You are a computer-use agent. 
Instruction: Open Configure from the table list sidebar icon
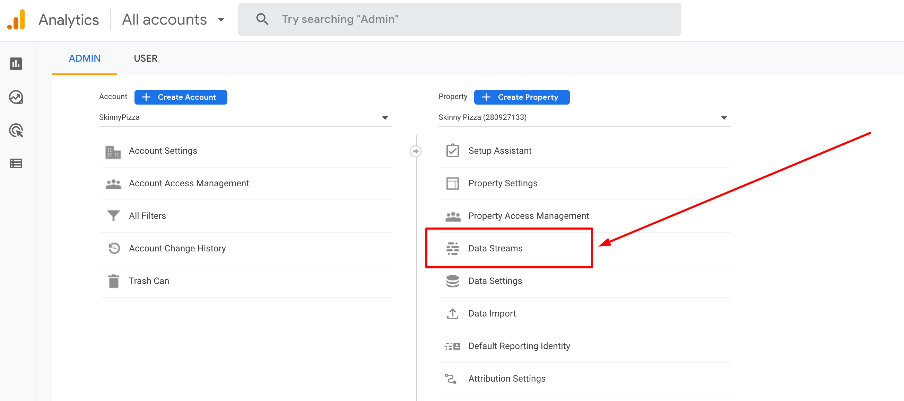coord(16,163)
